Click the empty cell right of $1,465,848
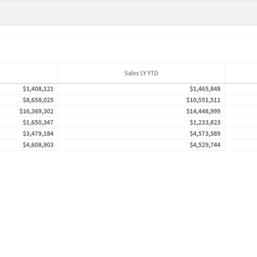 point(241,89)
